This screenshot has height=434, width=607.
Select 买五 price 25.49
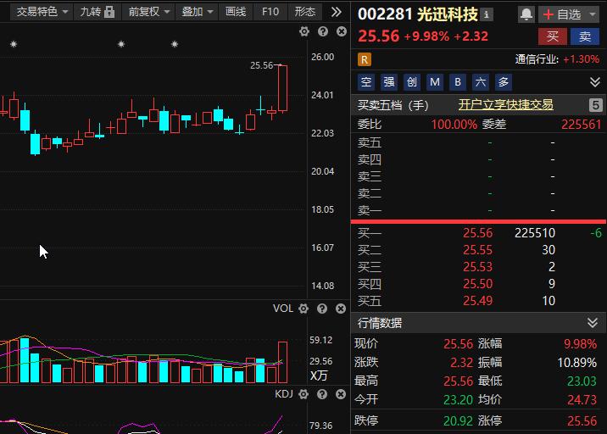(x=477, y=301)
